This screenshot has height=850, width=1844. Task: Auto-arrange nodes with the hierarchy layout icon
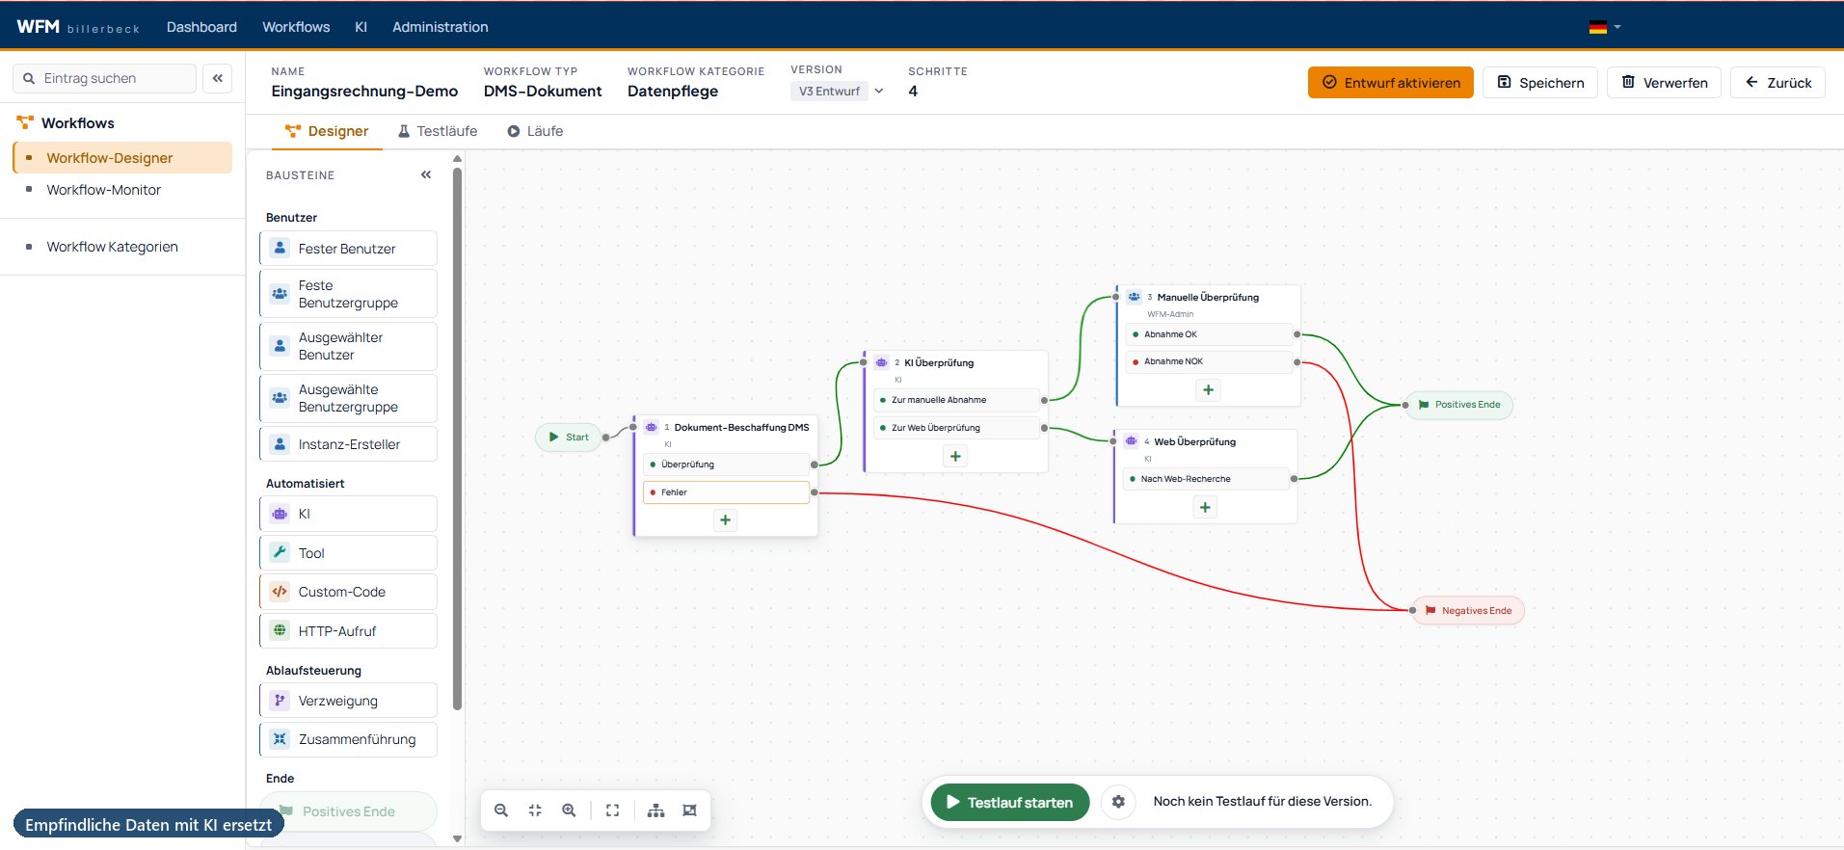[x=655, y=810]
